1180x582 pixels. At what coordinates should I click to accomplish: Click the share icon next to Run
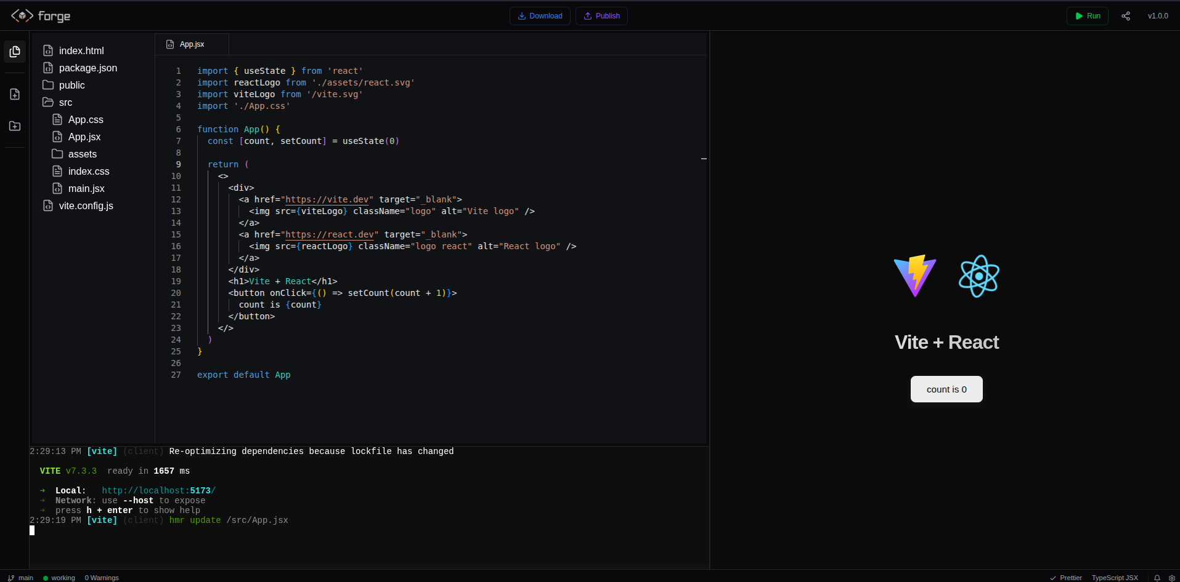[x=1126, y=16]
